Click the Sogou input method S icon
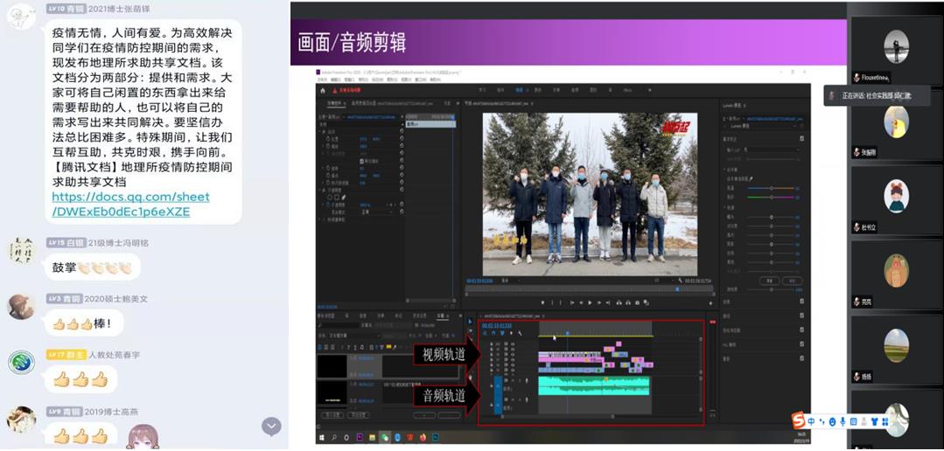The width and height of the screenshot is (944, 451). click(799, 421)
